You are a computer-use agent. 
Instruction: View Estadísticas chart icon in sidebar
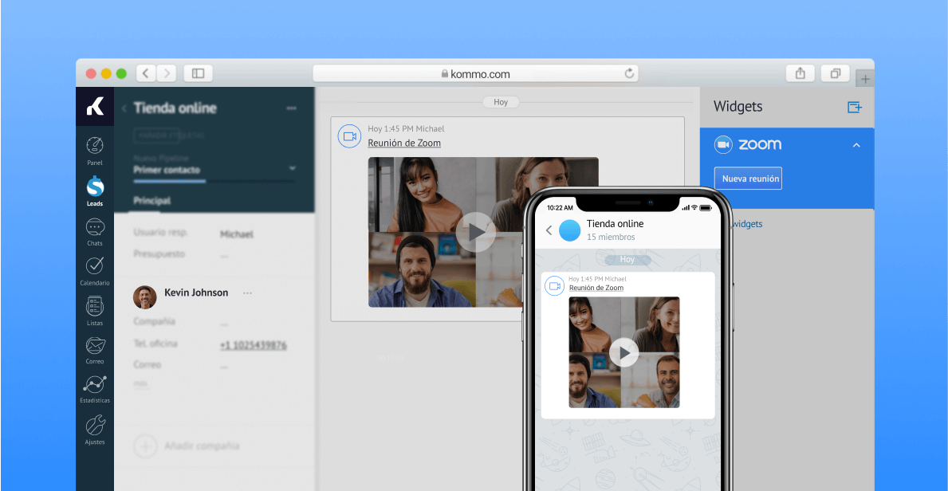coord(95,386)
